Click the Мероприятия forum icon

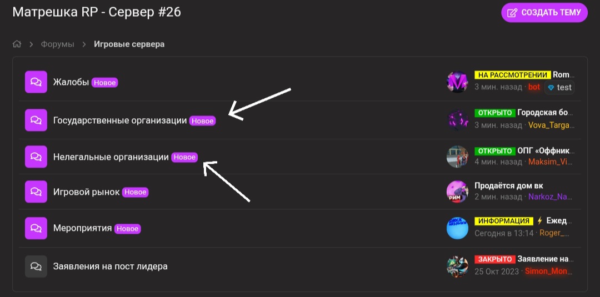36,228
